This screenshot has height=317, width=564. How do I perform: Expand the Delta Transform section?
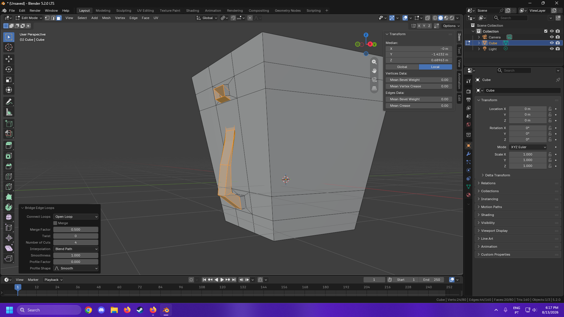pyautogui.click(x=497, y=175)
